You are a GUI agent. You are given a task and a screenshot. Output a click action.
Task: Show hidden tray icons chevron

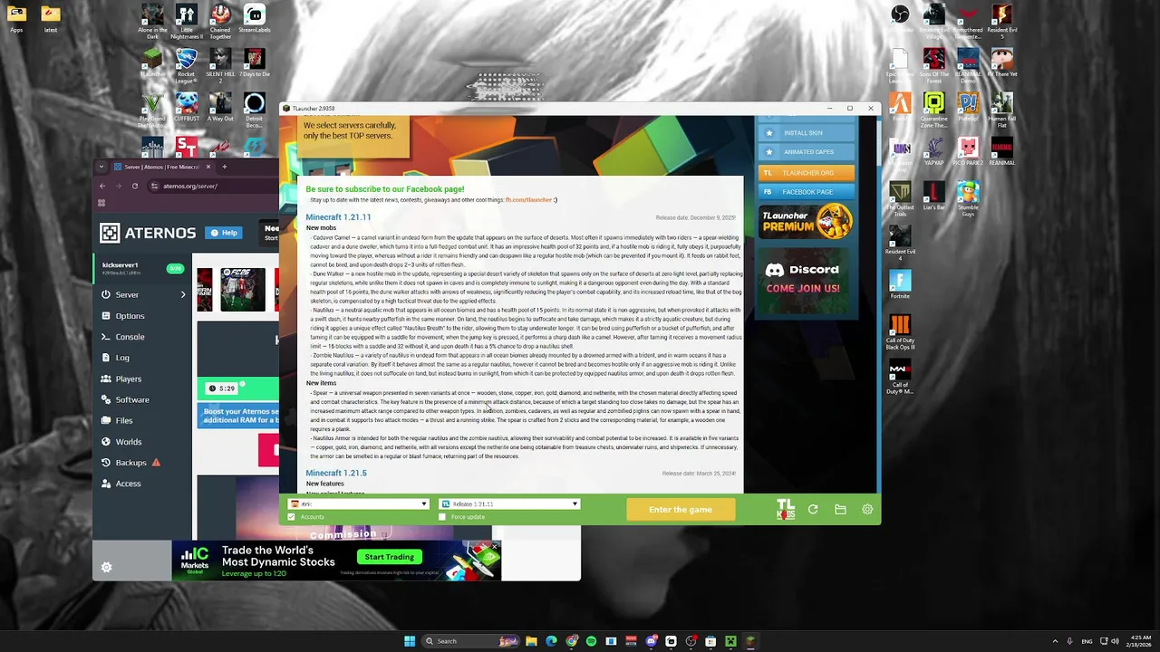coord(1055,641)
